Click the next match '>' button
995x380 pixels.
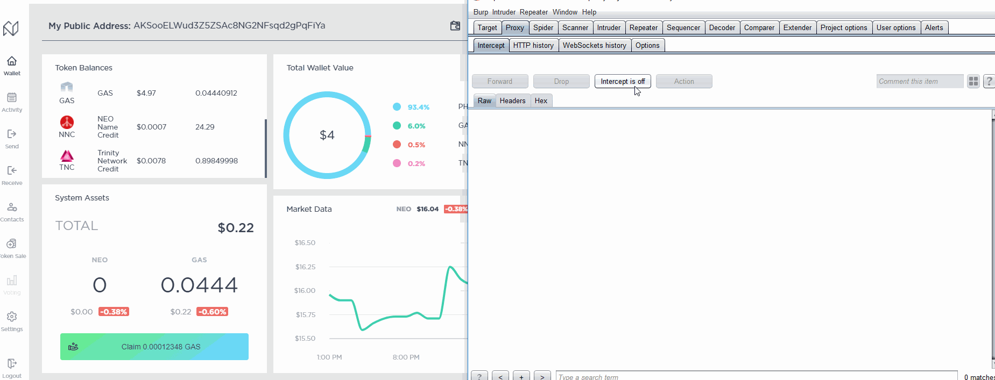[542, 376]
